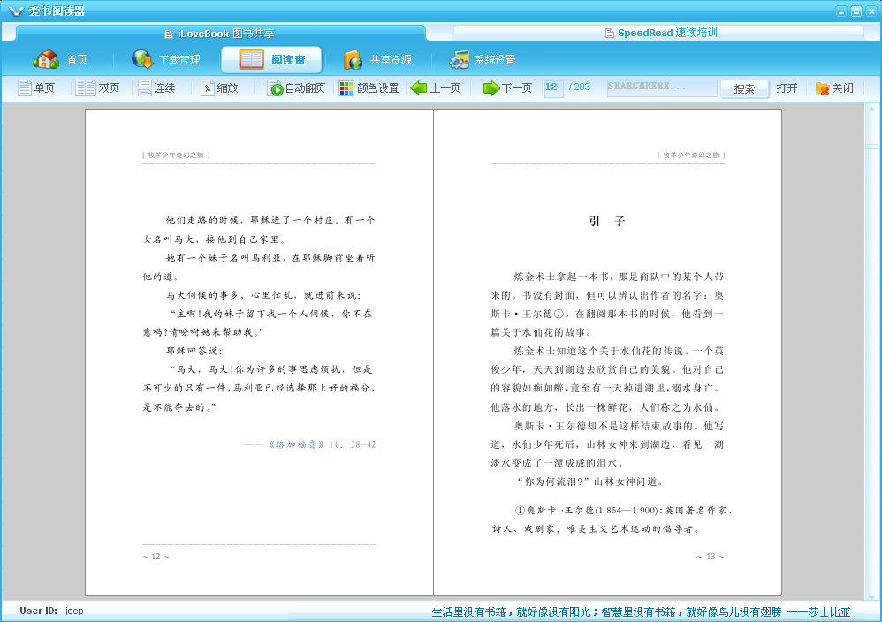Click the 搜索 search button
Viewport: 882px width, 622px height.
click(744, 89)
